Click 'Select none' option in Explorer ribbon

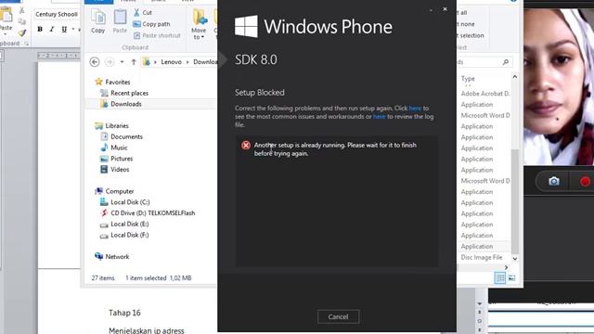pos(465,24)
